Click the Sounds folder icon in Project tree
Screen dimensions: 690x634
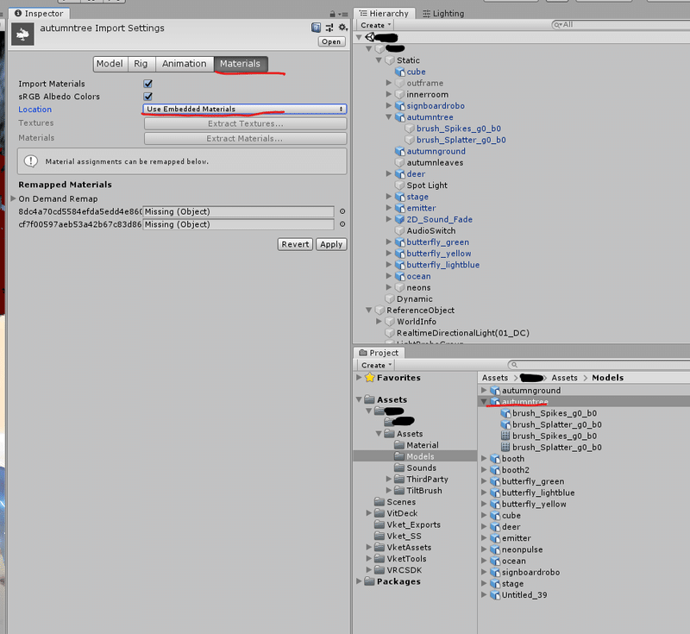[399, 468]
